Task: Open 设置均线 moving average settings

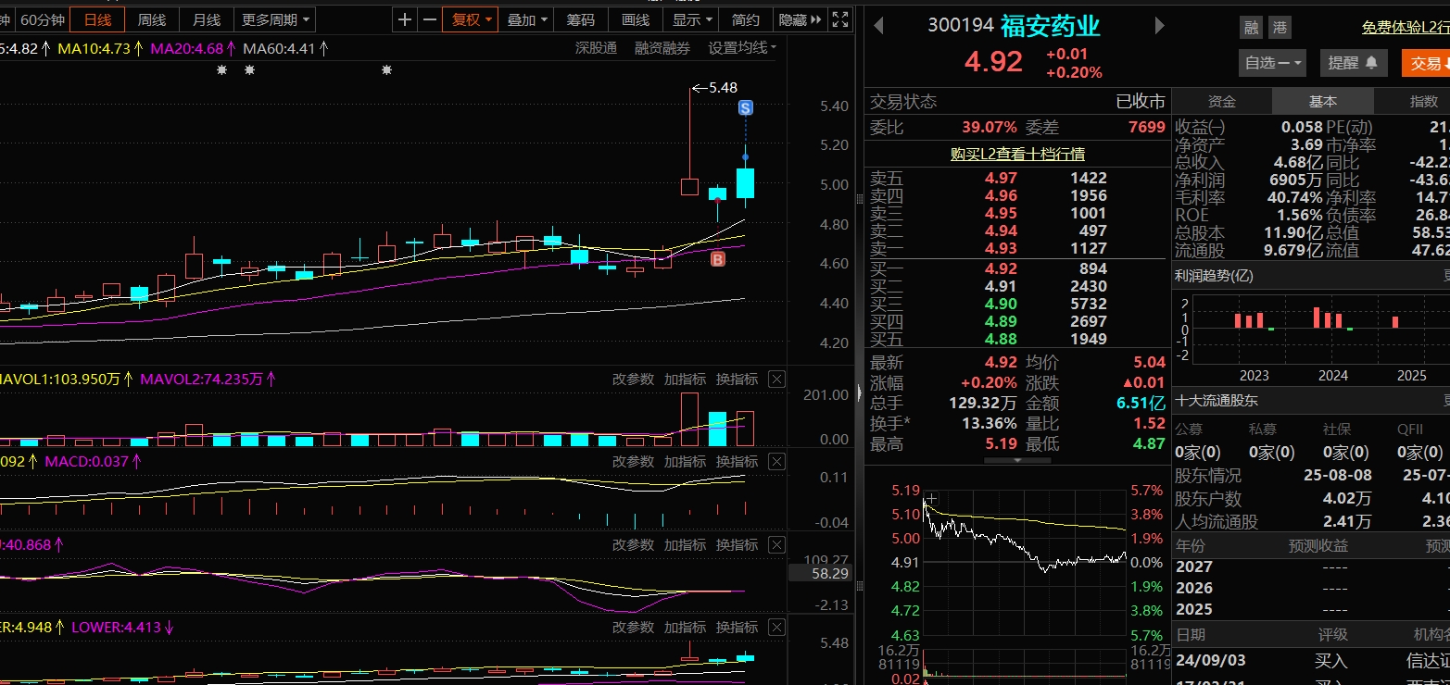Action: tap(742, 47)
